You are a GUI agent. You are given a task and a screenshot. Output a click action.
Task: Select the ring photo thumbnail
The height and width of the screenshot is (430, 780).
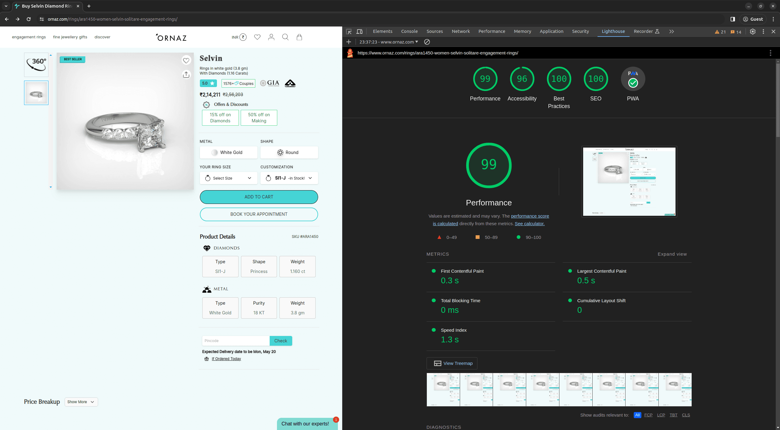point(36,93)
